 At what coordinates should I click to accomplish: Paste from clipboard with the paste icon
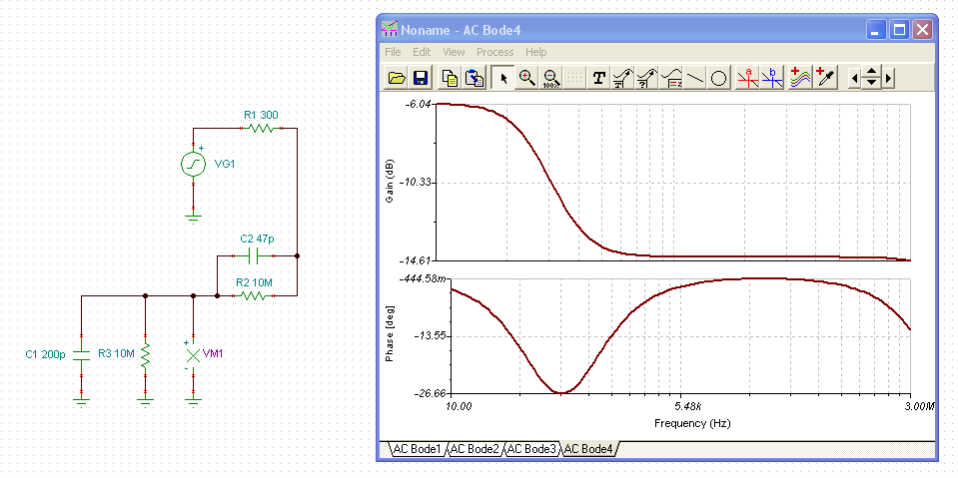474,78
